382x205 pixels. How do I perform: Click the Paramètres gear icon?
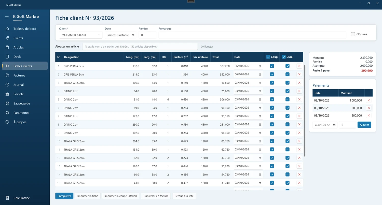tap(7, 113)
